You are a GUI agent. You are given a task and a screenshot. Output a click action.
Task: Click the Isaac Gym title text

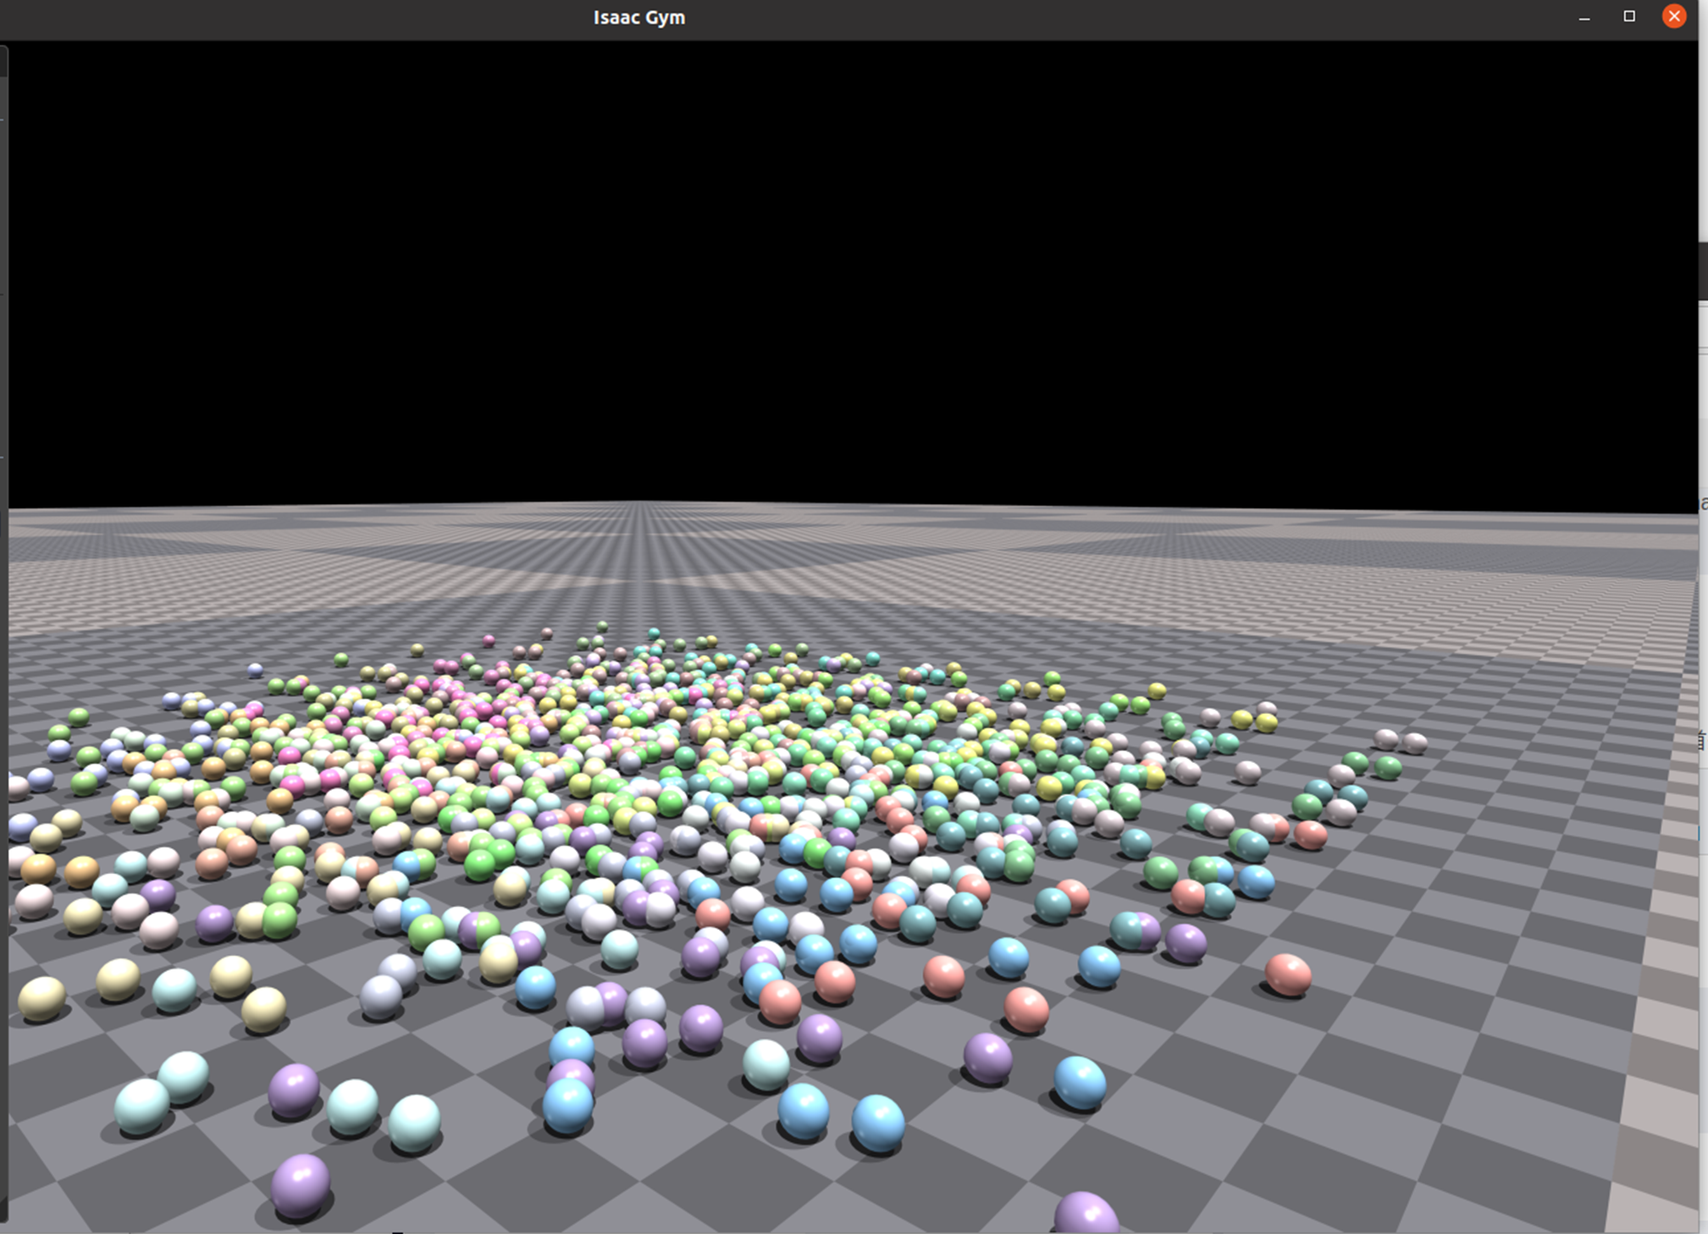638,17
